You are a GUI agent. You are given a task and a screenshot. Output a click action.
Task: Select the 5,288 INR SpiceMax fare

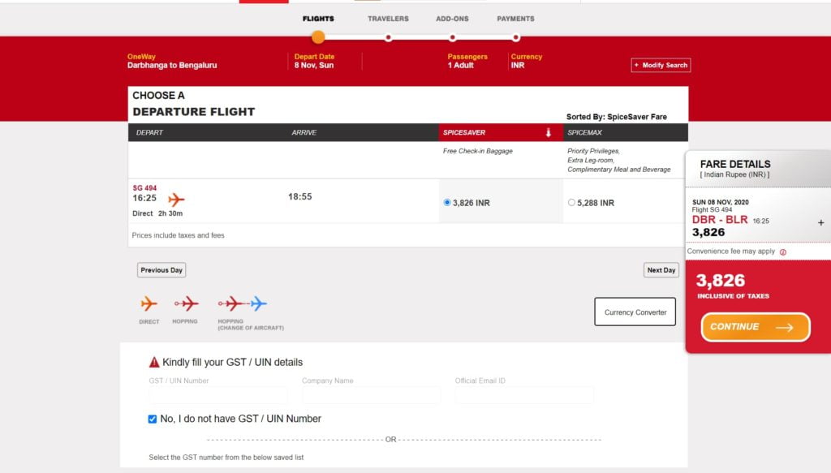coord(572,203)
